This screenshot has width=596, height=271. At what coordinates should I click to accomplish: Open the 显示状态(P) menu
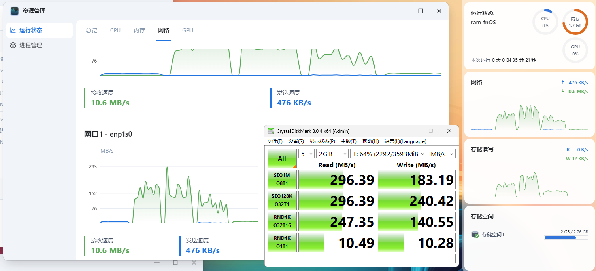[322, 141]
